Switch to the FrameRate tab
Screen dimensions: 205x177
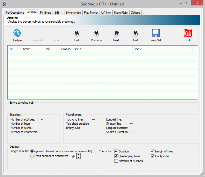121,13
